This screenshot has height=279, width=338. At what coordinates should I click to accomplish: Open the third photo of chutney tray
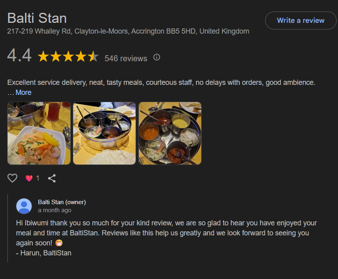(x=170, y=133)
